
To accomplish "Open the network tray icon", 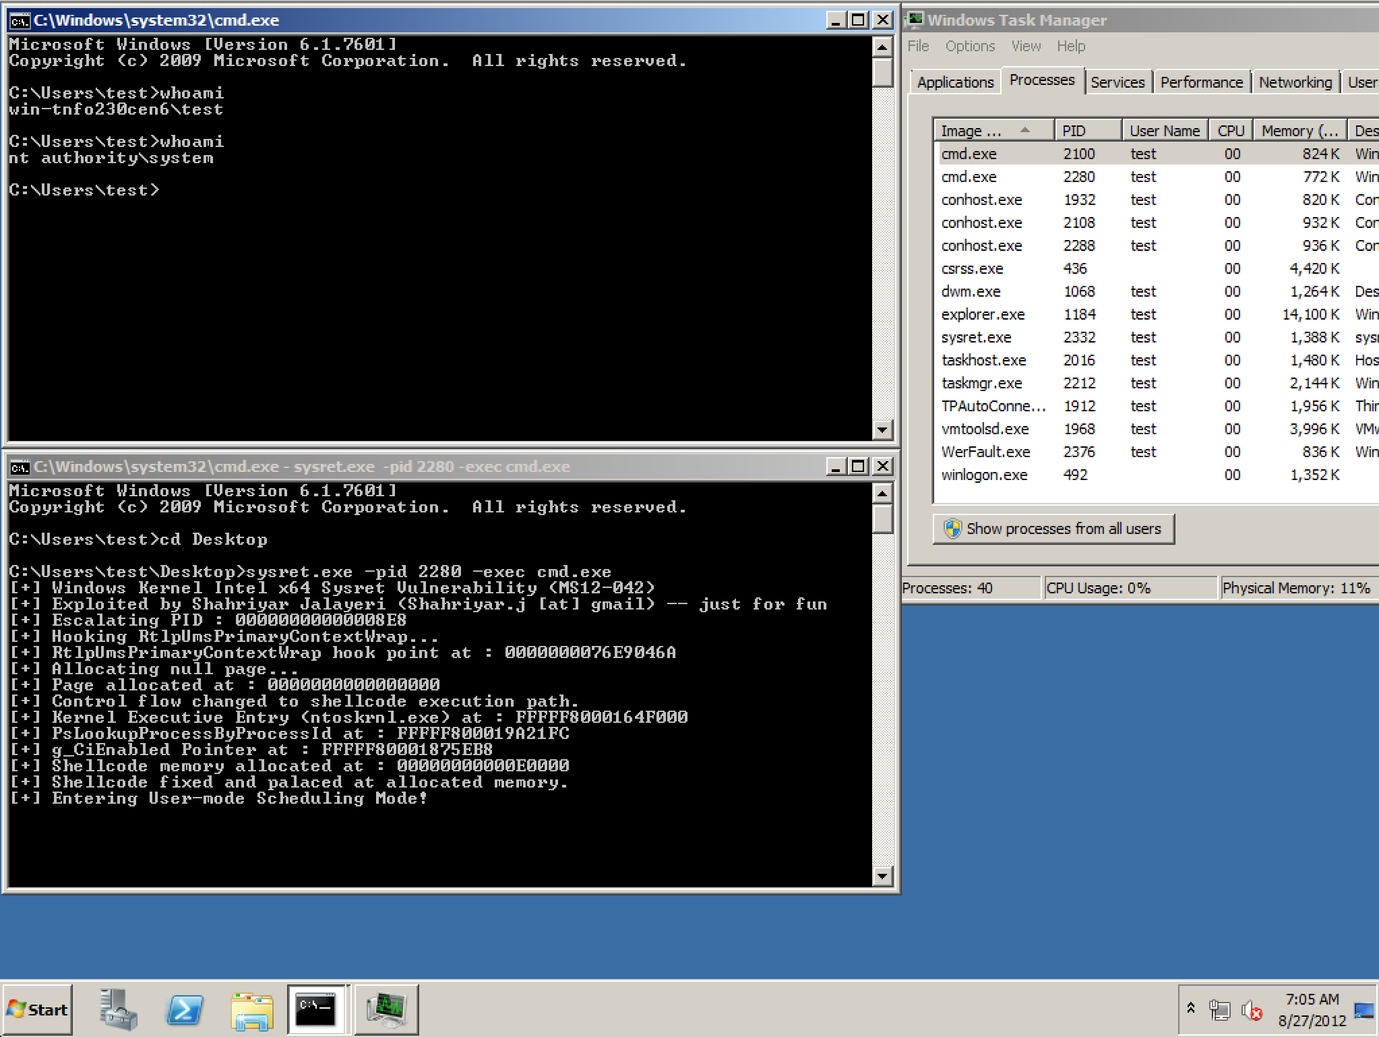I will [1219, 1010].
